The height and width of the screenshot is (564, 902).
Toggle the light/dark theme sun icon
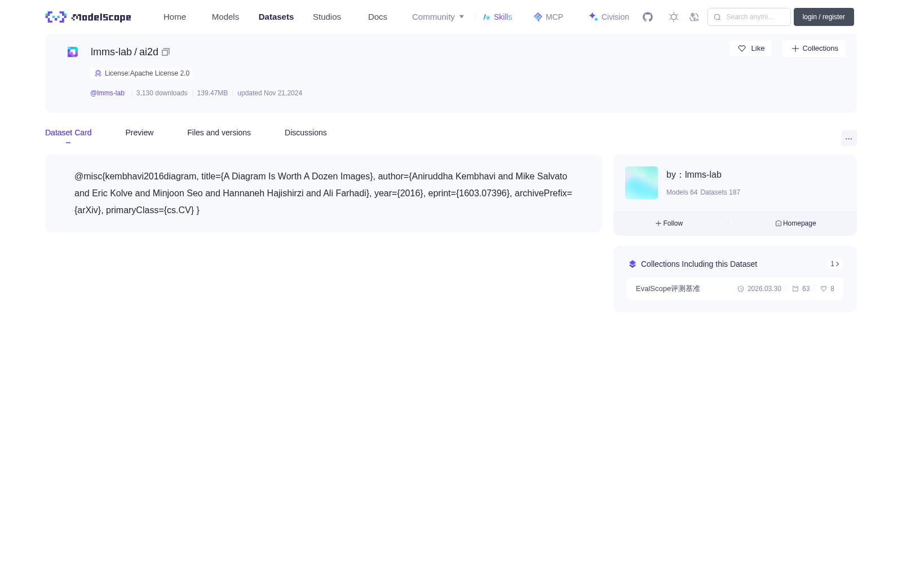(674, 17)
